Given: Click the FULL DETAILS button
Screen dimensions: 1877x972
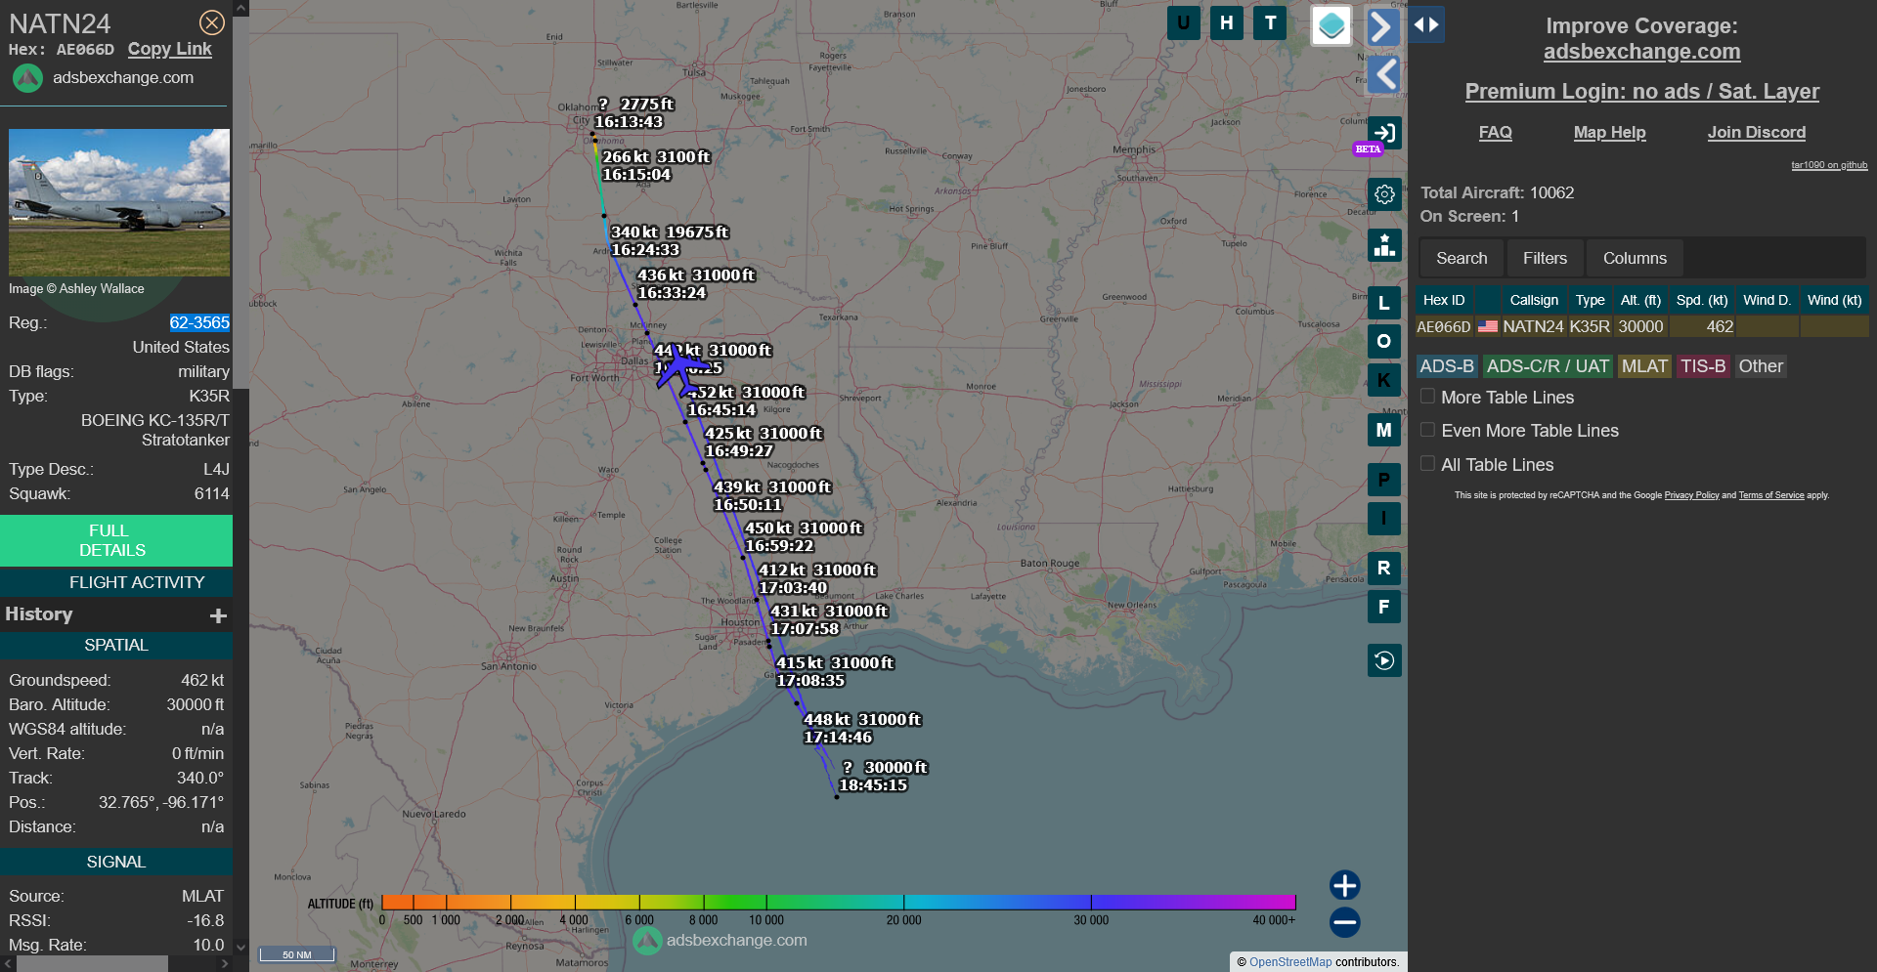Looking at the screenshot, I should 116,540.
